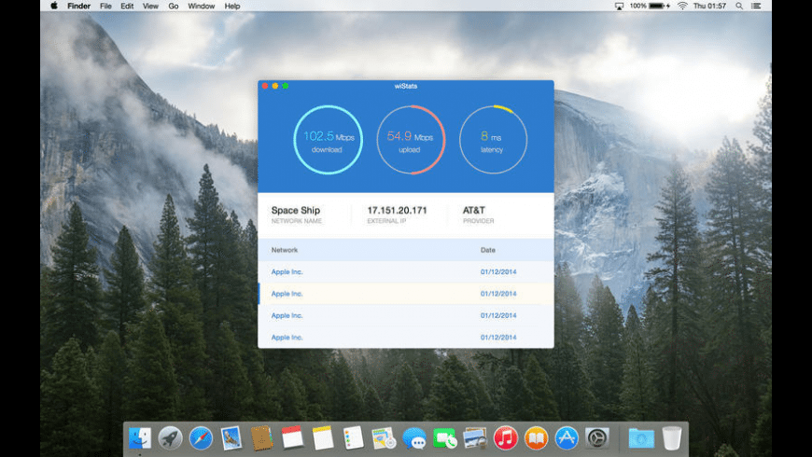Image resolution: width=812 pixels, height=457 pixels.
Task: Click the AT&T provider label
Action: pyautogui.click(x=474, y=210)
